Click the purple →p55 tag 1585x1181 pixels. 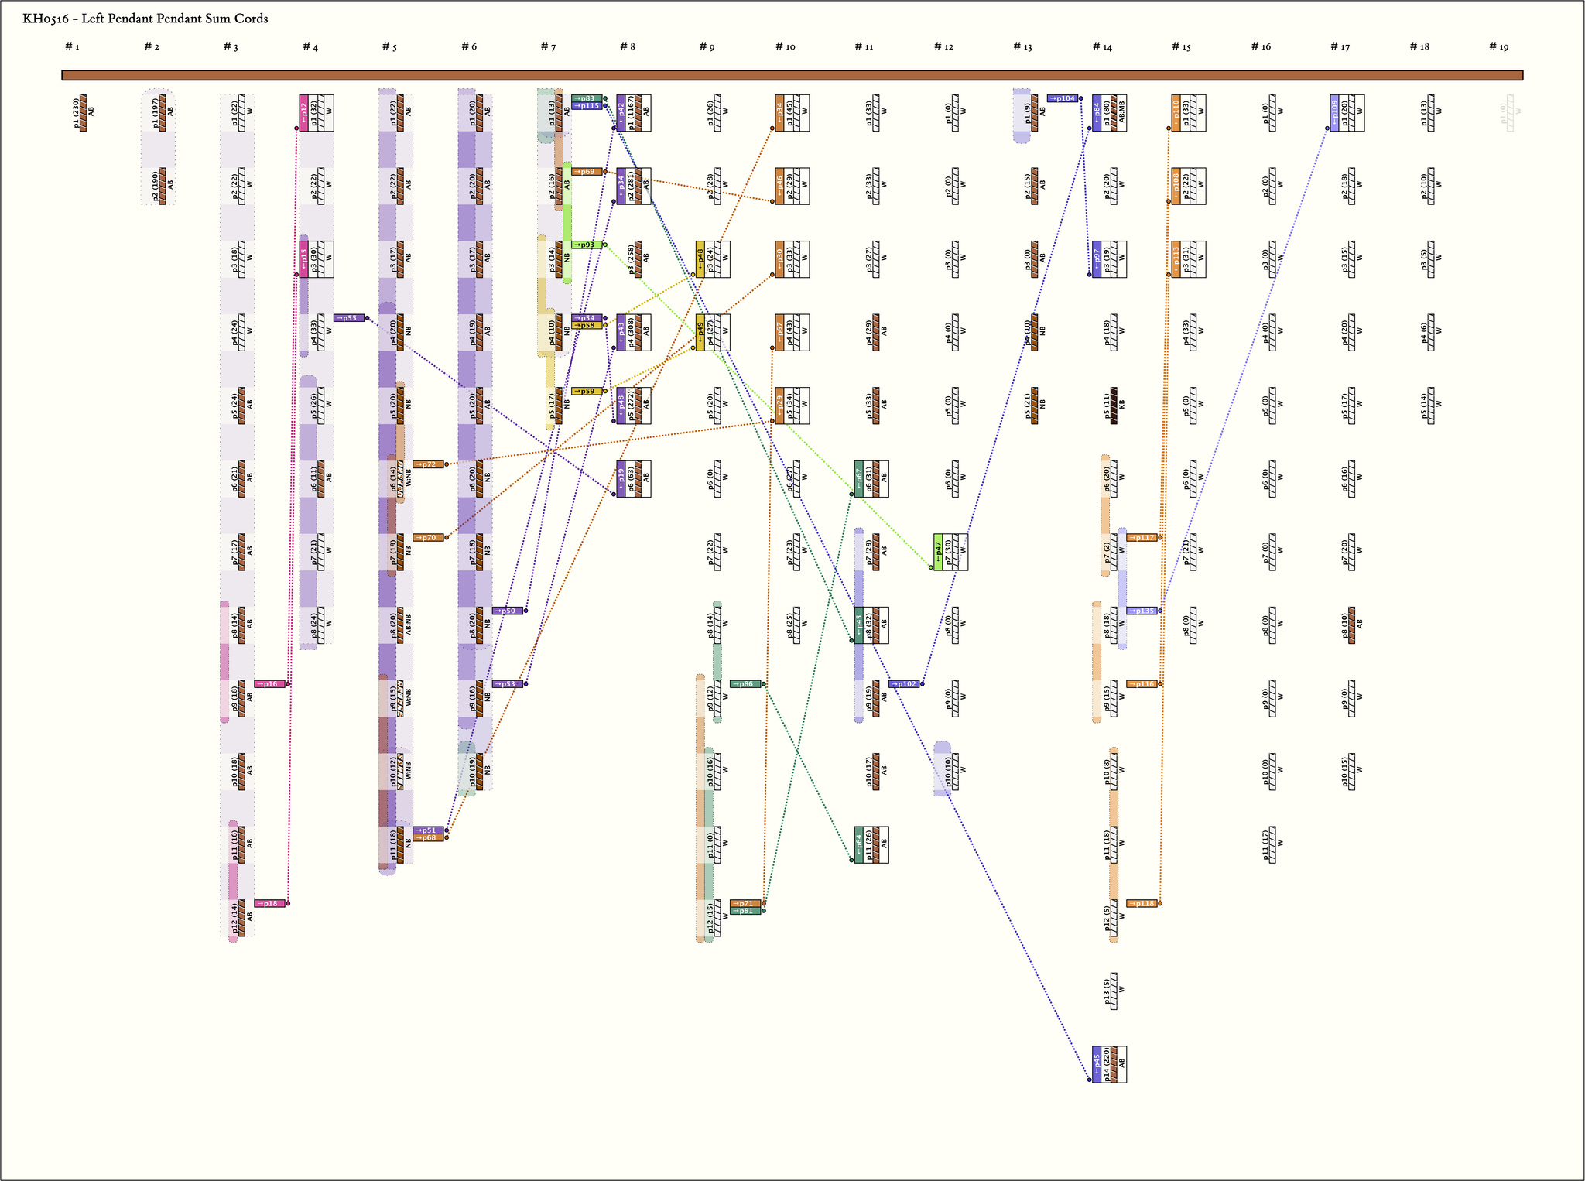pos(349,318)
